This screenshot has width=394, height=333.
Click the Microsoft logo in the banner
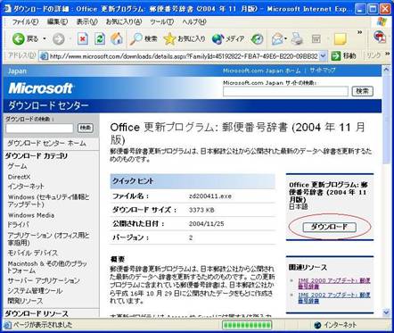tap(41, 88)
